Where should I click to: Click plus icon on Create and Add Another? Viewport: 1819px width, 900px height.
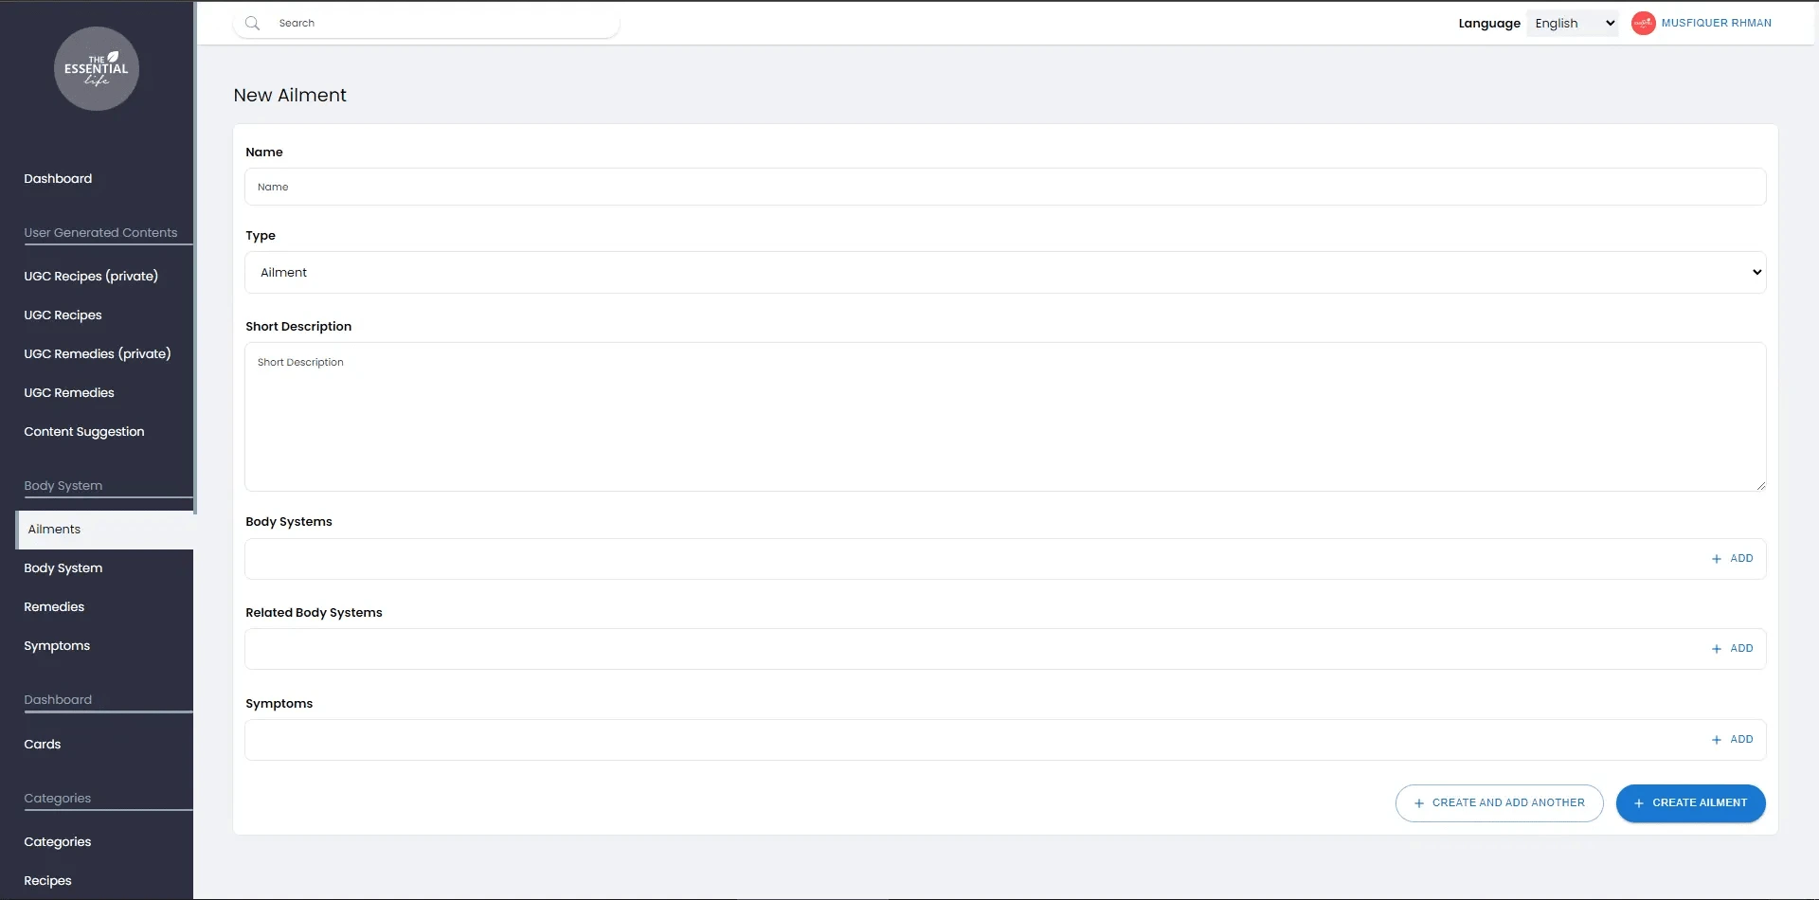coord(1418,803)
